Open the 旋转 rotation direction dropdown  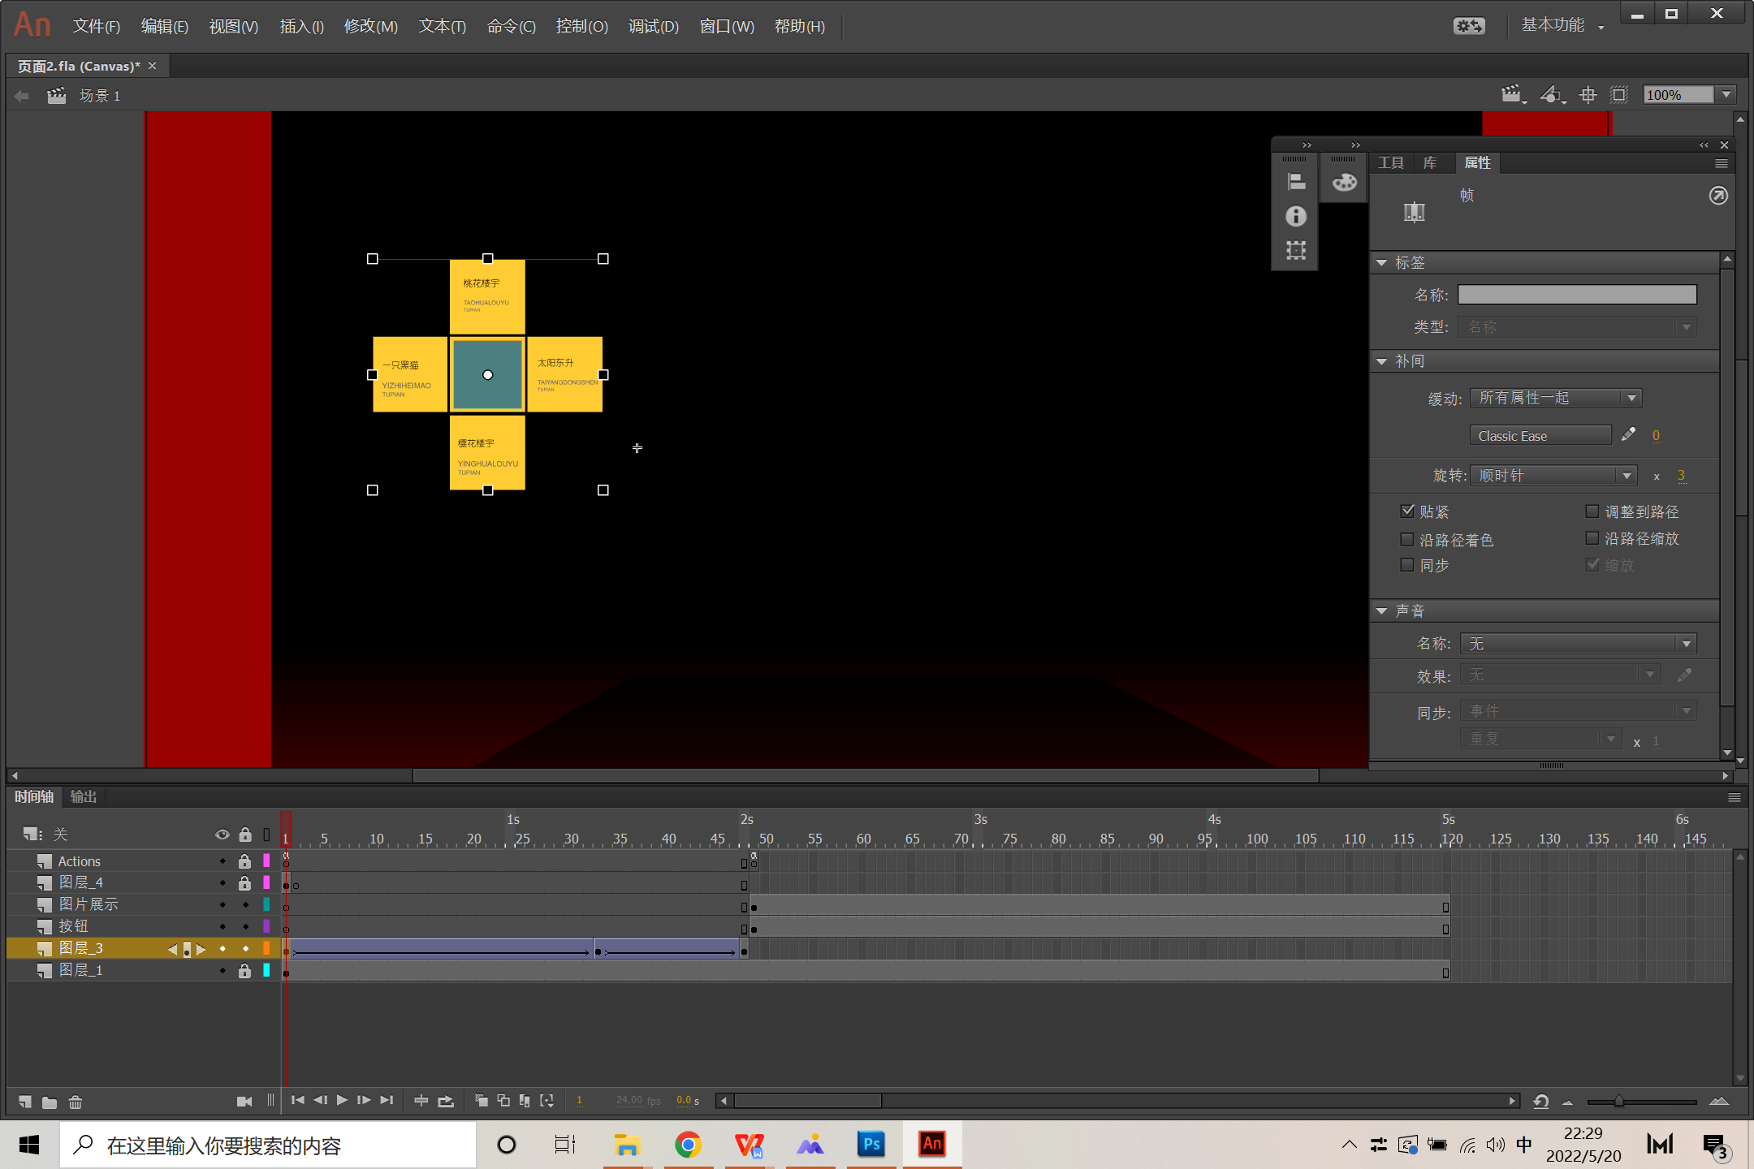[x=1553, y=476]
